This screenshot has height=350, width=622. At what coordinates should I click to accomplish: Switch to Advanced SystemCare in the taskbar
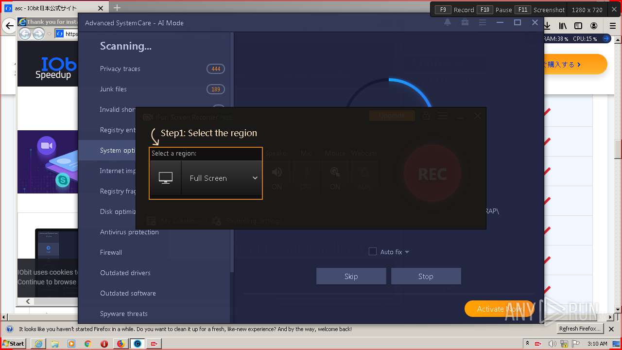click(138, 343)
